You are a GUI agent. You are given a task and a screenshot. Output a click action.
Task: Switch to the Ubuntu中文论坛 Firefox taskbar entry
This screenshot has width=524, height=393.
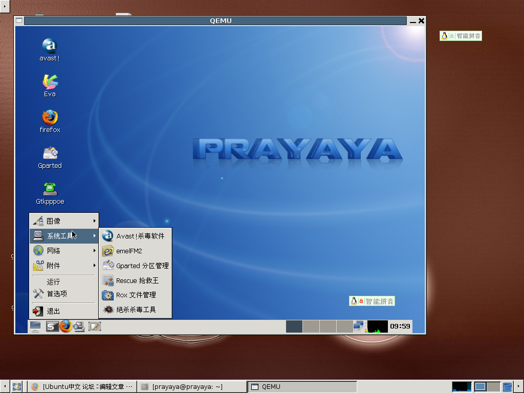click(82, 387)
